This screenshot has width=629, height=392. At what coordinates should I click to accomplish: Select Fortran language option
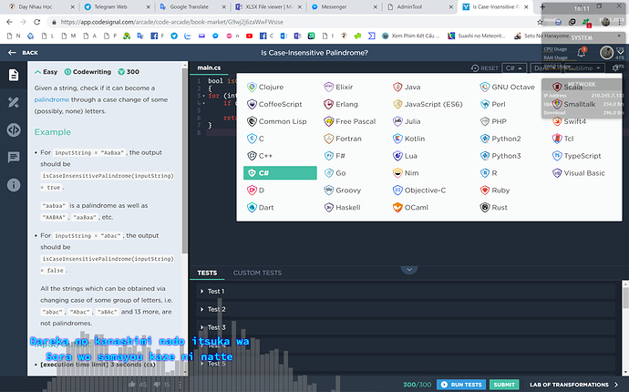[343, 139]
